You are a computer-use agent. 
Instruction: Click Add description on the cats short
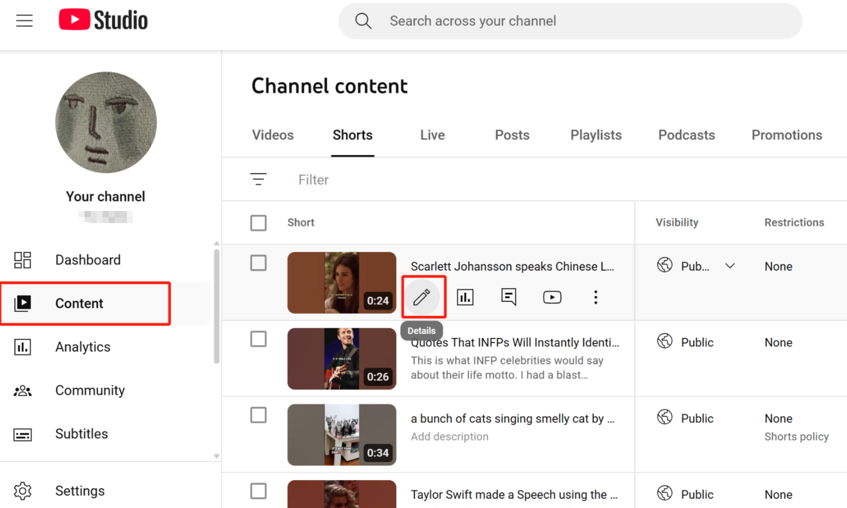449,437
